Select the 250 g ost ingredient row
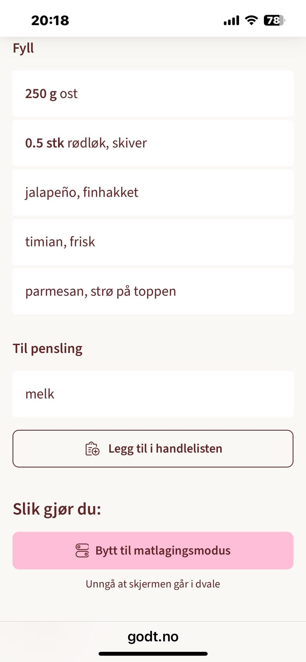This screenshot has height=662, width=306. (x=153, y=94)
